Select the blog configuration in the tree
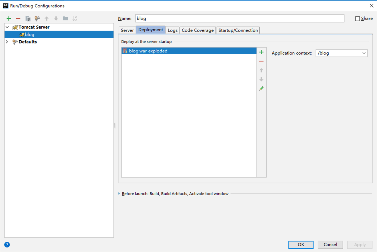The height and width of the screenshot is (252, 377). [x=59, y=35]
